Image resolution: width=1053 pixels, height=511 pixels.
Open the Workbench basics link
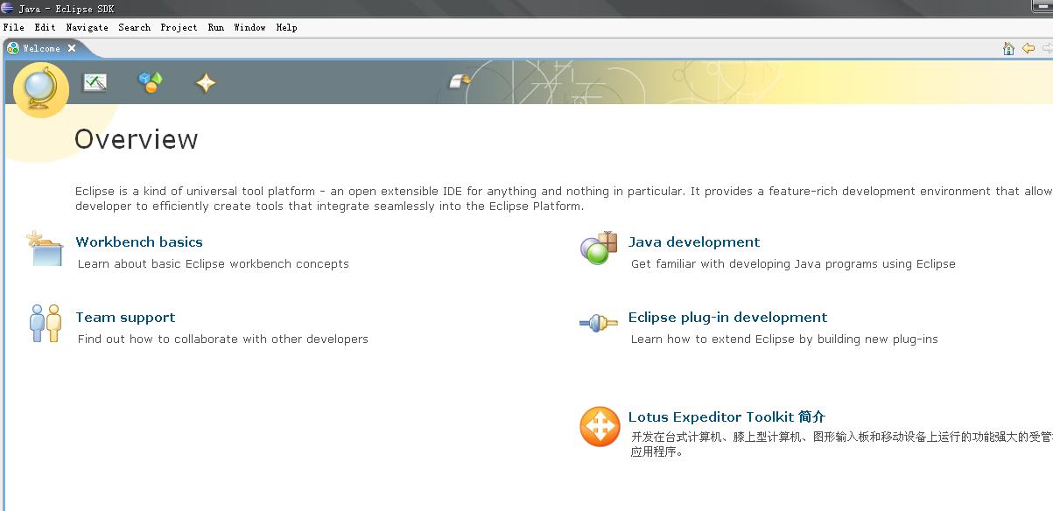coord(139,242)
